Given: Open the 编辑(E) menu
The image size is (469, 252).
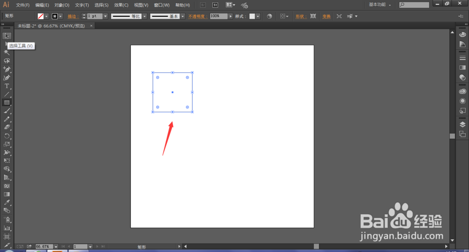Looking at the screenshot, I should tap(42, 5).
